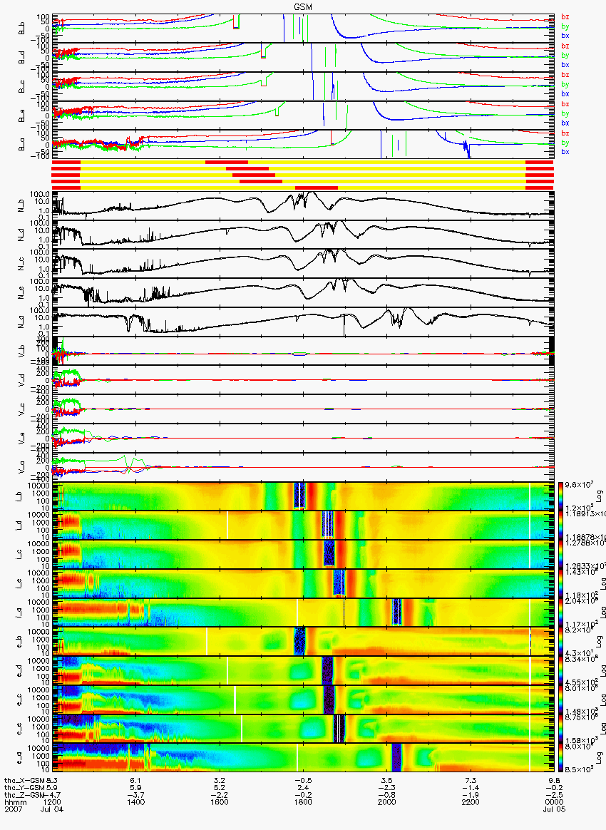Click the e_b panel color scale bar

click(560, 642)
